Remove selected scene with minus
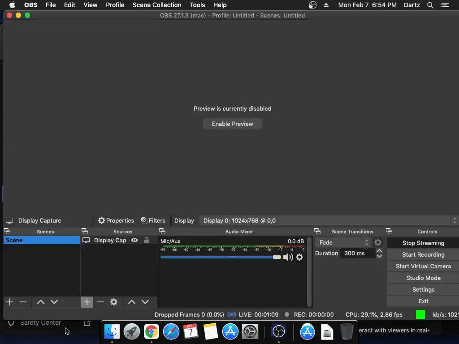459x344 pixels. point(23,302)
